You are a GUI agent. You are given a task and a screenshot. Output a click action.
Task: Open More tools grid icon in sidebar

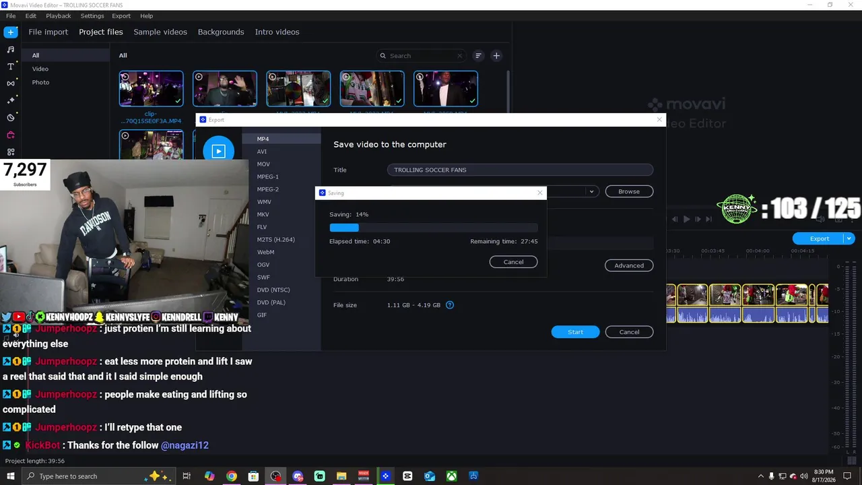pos(11,152)
